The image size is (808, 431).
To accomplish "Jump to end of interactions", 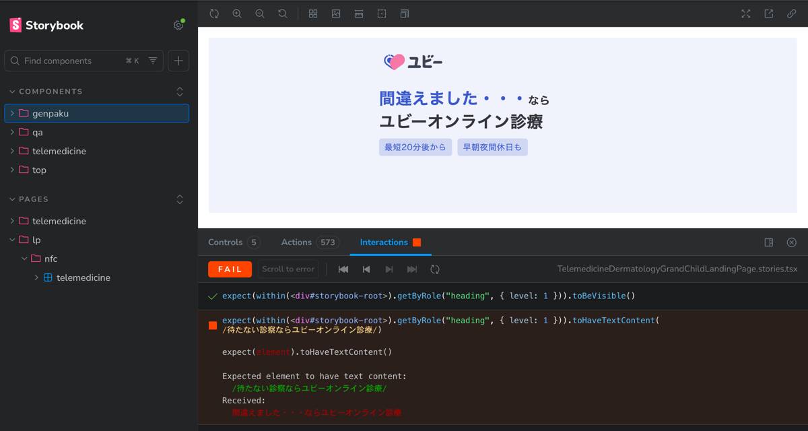I will click(x=412, y=269).
